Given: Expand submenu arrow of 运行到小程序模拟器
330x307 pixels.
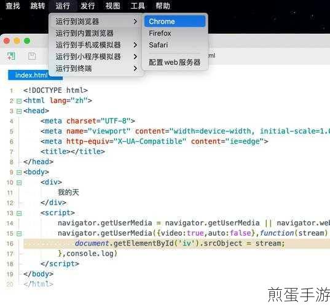Looking at the screenshot, I should click(x=135, y=56).
